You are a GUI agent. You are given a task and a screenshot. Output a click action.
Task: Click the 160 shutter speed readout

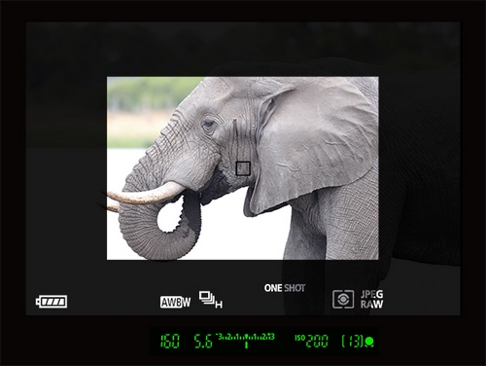pos(170,342)
